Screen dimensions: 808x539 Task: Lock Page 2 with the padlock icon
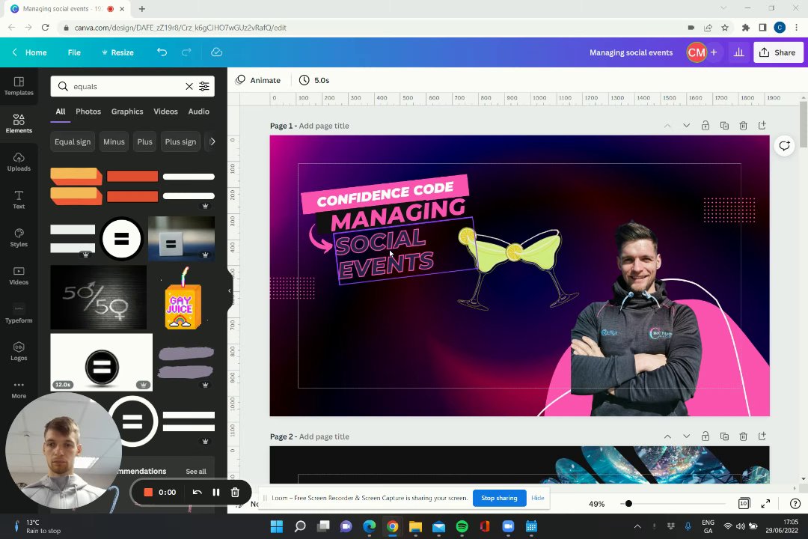(705, 436)
